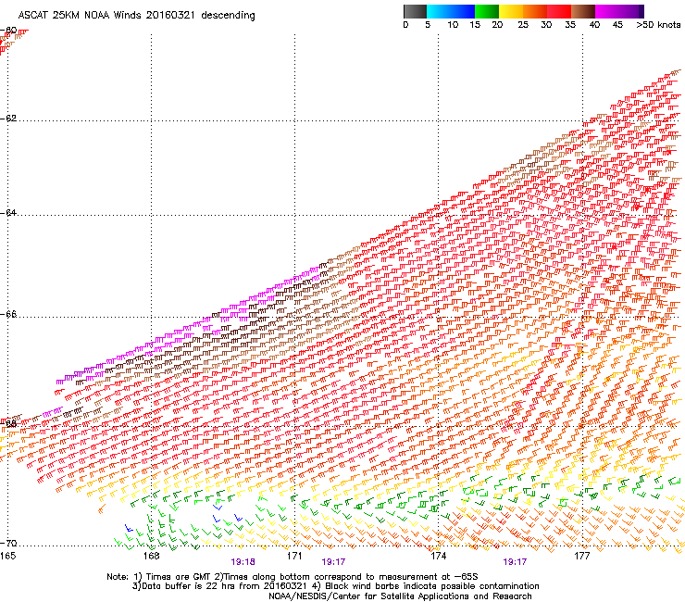Click the '>50 knots' legend label
Viewport: 685px width, 602px height.
(658, 25)
